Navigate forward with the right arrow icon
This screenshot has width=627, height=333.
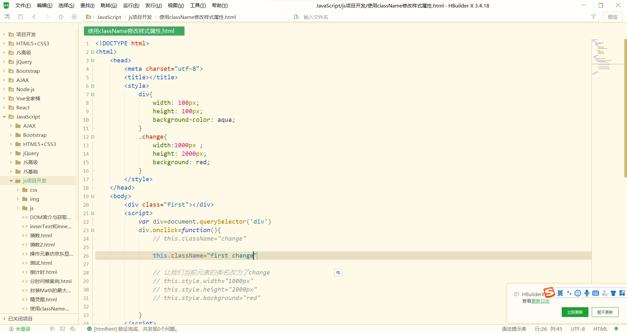coord(47,17)
